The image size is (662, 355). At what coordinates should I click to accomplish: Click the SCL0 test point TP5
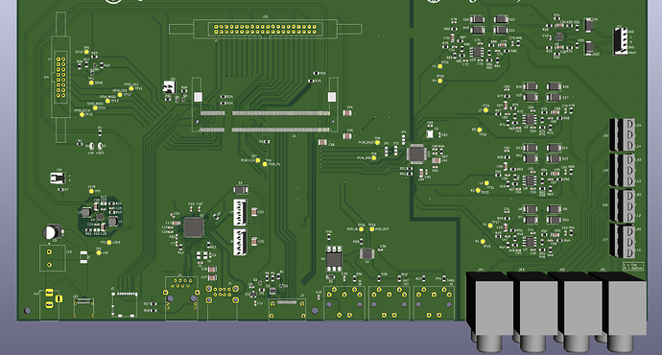point(86,52)
